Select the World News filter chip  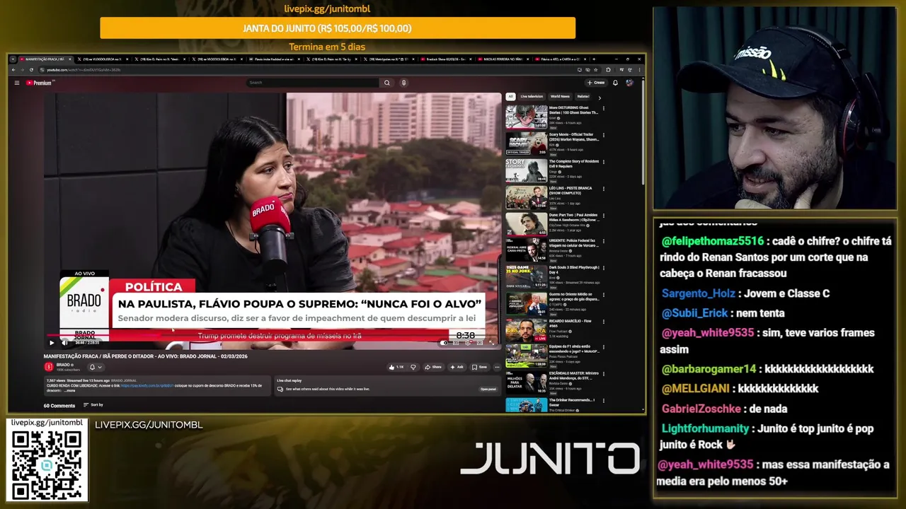tap(560, 96)
